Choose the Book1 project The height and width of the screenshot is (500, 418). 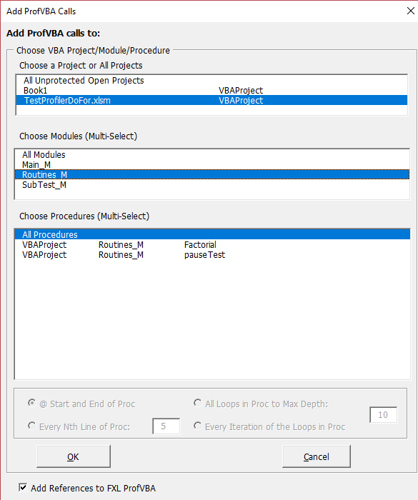coord(212,90)
